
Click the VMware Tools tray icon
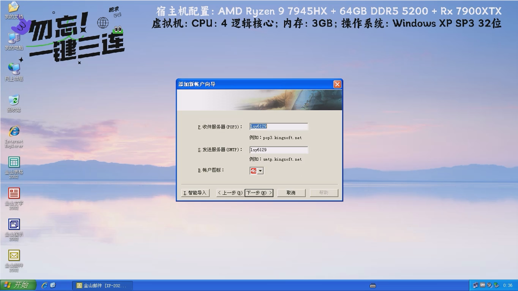pyautogui.click(x=483, y=285)
